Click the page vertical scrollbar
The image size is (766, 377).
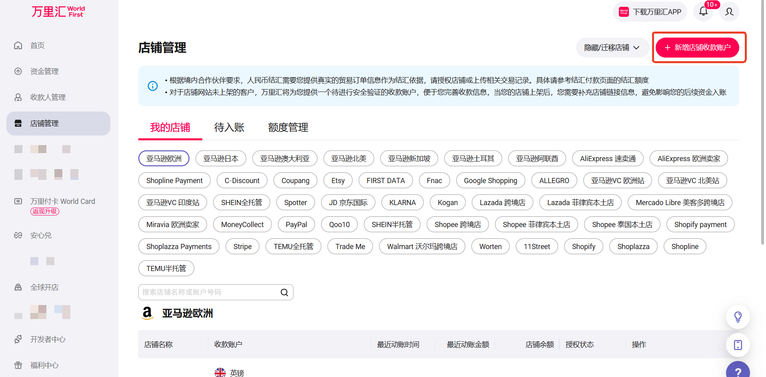click(x=762, y=120)
